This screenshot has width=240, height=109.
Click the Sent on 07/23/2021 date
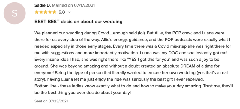tap(51, 101)
